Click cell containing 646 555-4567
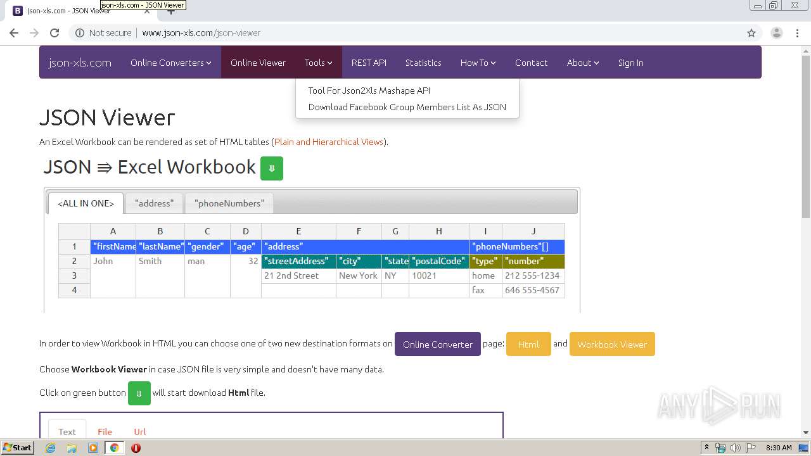Screen dimensions: 811x456 [533, 290]
